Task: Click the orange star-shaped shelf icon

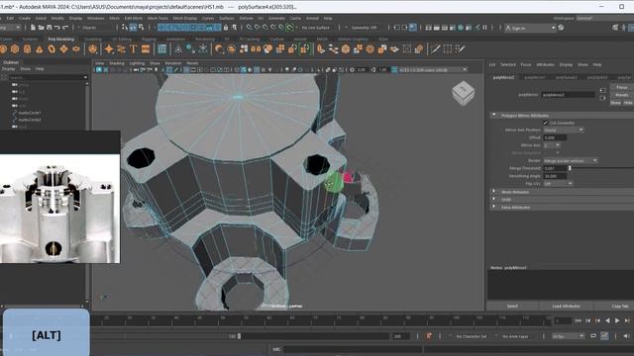Action: tap(109, 49)
